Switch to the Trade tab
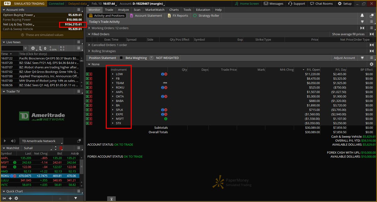Screen dimensions: 377x202 tap(109, 10)
